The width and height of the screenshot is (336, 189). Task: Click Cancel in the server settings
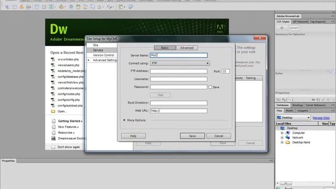point(218,136)
